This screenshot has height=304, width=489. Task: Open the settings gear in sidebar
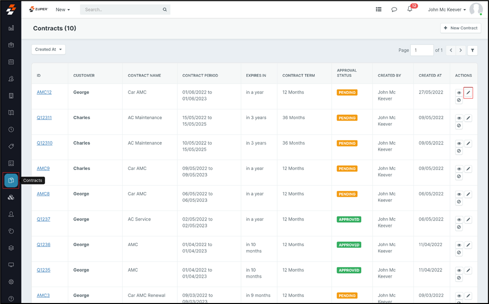point(11,282)
